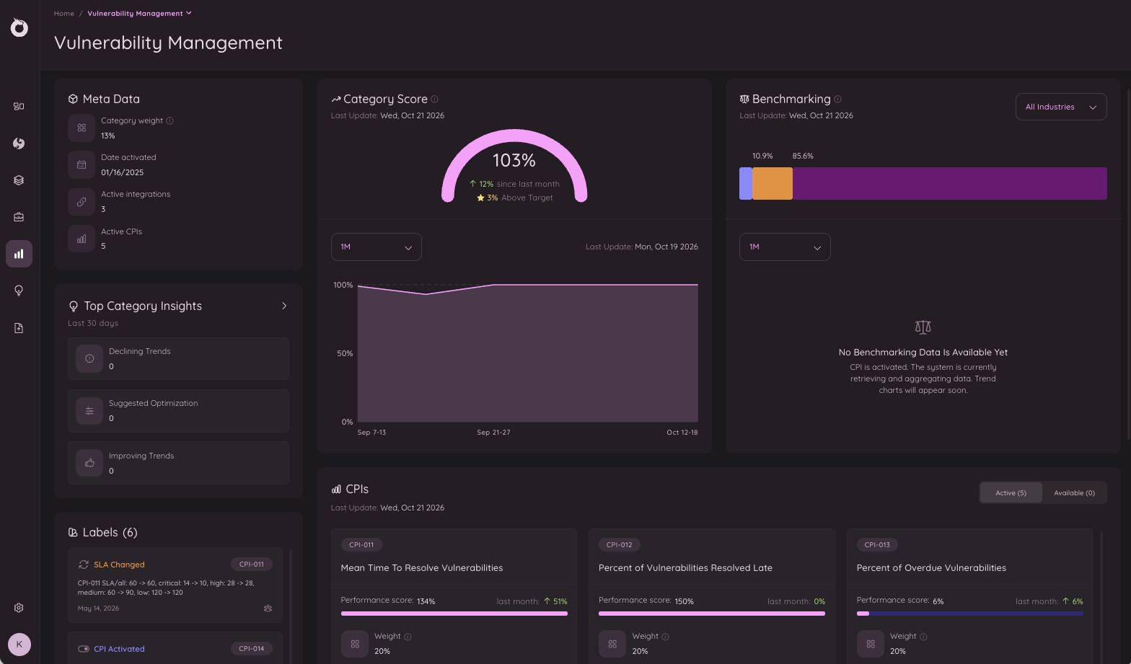Viewport: 1131px width, 664px height.
Task: Open Percent of Vulnerabilities Resolved Late card
Action: pos(712,596)
